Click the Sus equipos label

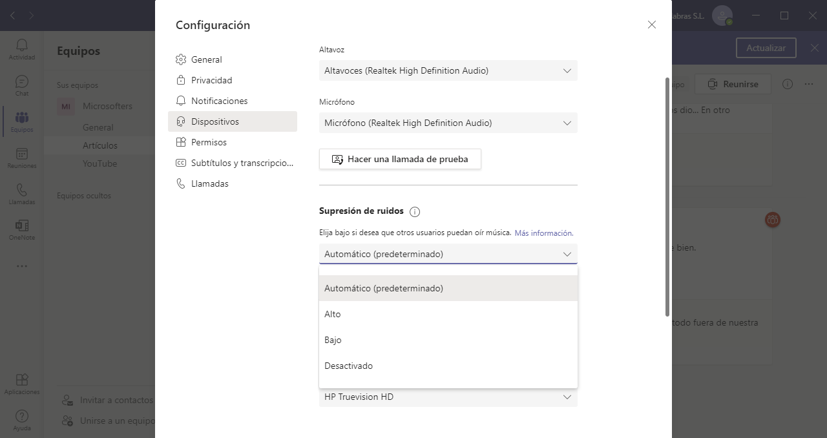[78, 85]
